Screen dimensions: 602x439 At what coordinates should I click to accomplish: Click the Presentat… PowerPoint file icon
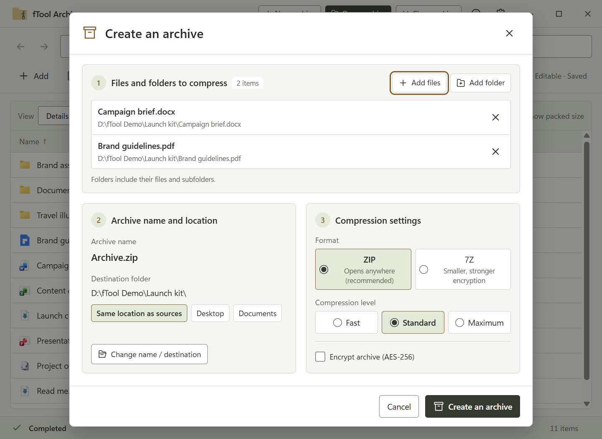[x=24, y=341]
